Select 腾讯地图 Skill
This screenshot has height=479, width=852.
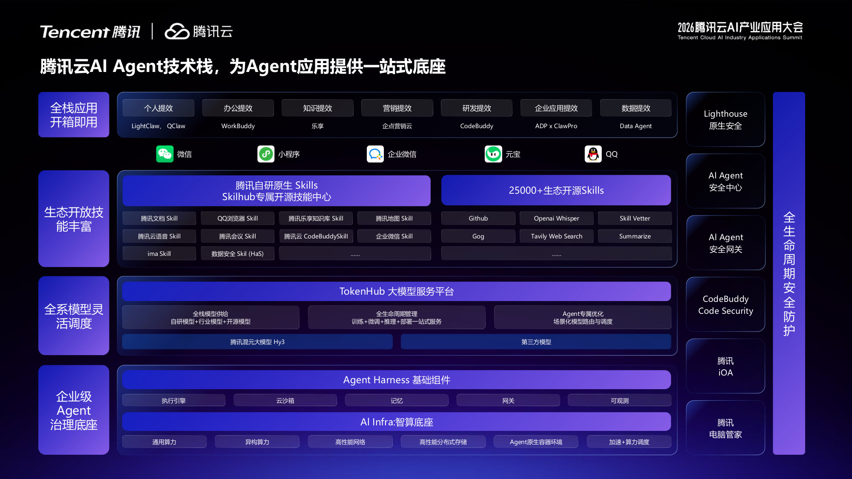394,218
